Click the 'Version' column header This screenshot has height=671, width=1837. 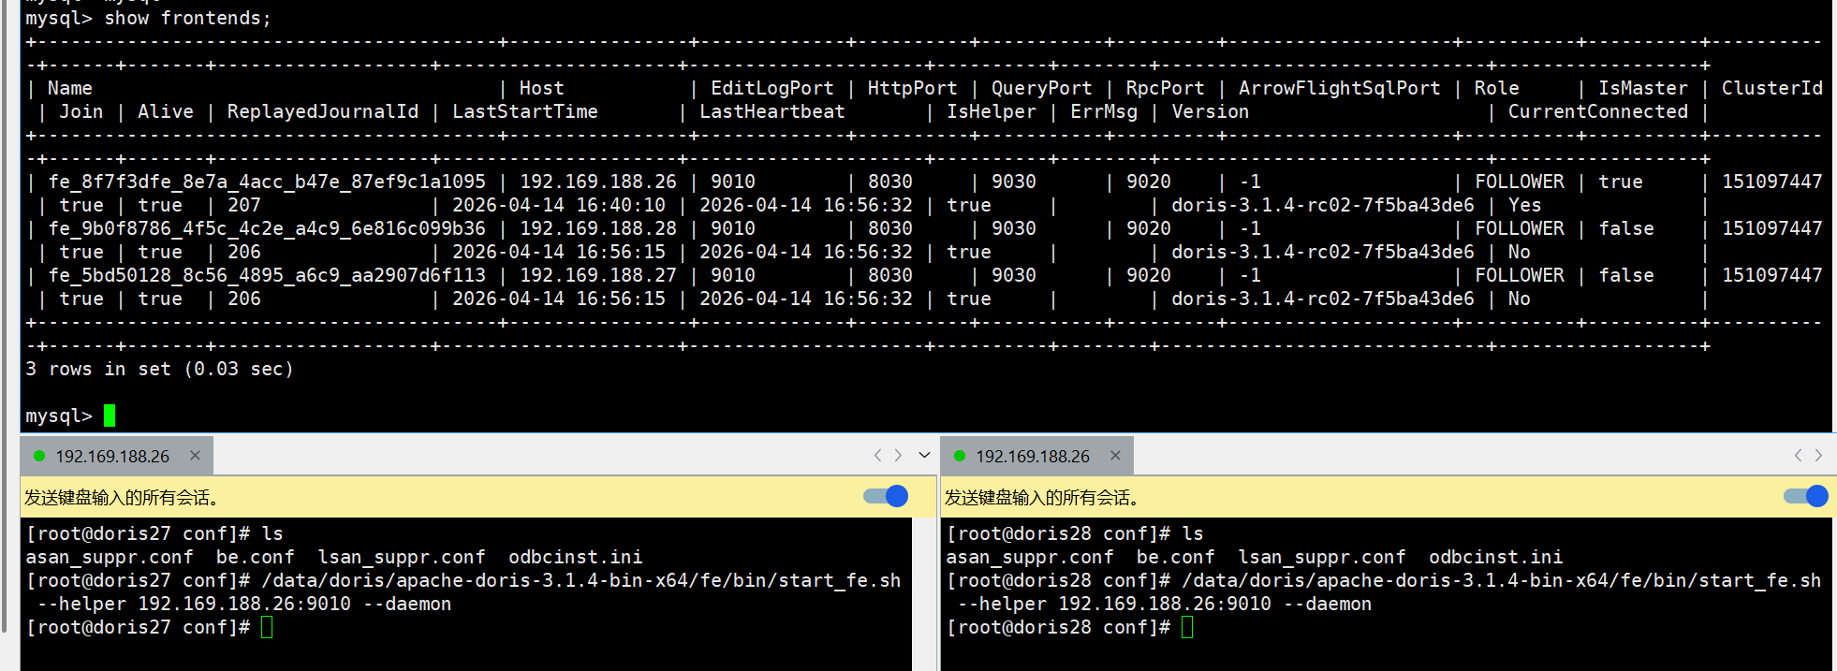click(1211, 111)
